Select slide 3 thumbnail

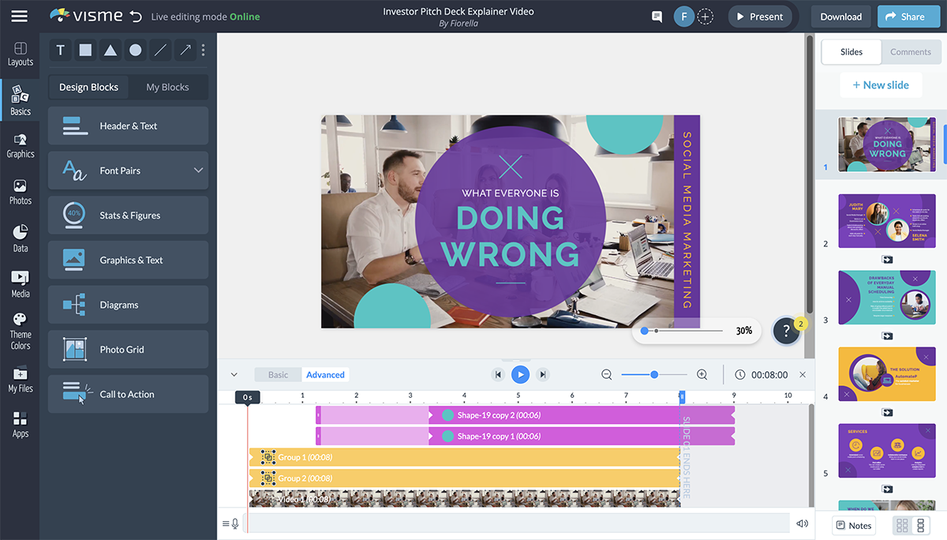(886, 297)
